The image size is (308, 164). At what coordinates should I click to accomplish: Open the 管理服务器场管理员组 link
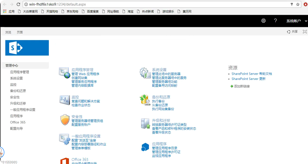pyautogui.click(x=87, y=121)
